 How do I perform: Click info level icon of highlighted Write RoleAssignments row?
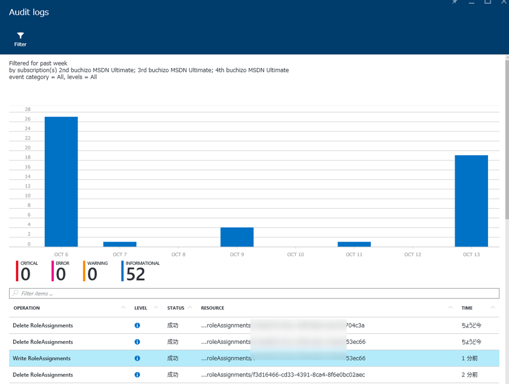click(x=137, y=358)
